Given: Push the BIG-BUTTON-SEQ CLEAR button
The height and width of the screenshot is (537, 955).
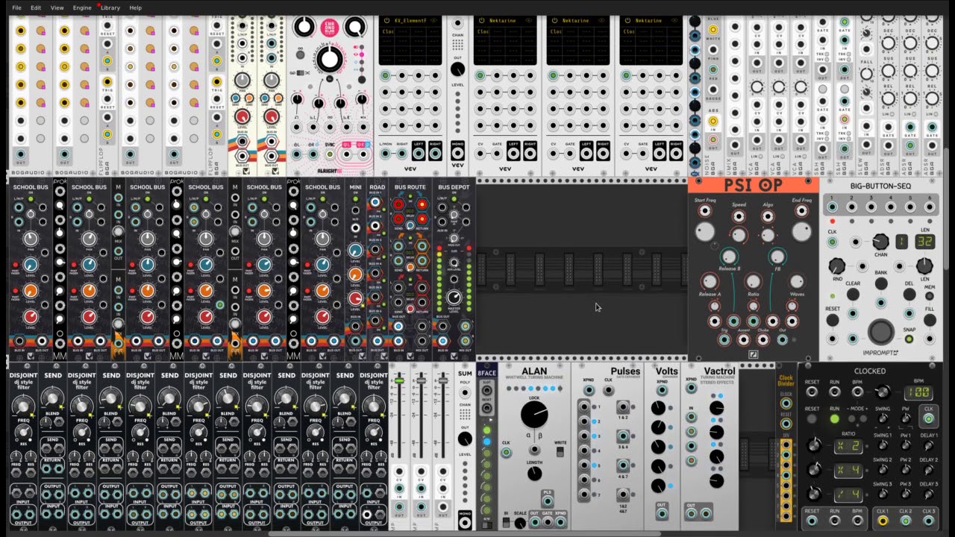Looking at the screenshot, I should point(853,294).
